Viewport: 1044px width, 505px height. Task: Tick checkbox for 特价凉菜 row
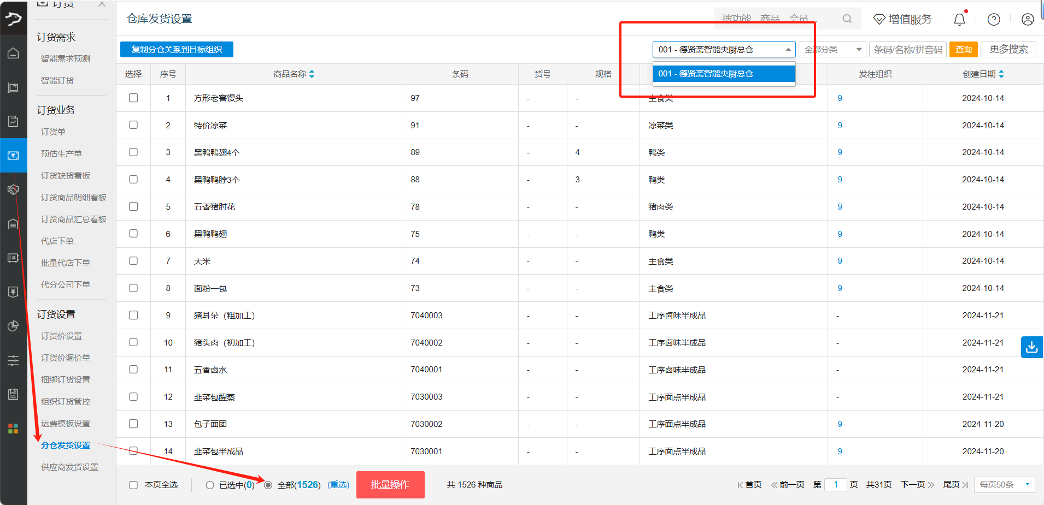point(133,125)
